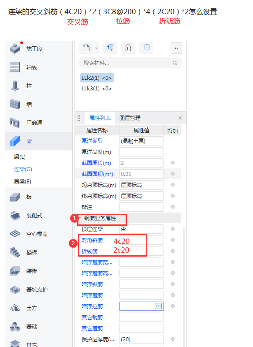The height and width of the screenshot is (347, 253).
Task: Open the 基础 foundation category icon
Action: pos(15,326)
